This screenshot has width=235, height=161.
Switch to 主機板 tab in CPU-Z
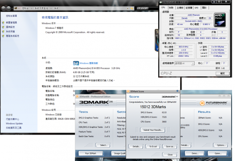pyautogui.click(x=180, y=8)
